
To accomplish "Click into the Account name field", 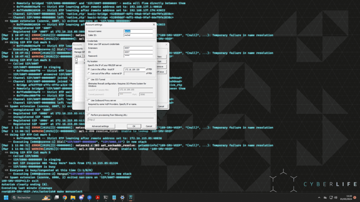I will 139,31.
